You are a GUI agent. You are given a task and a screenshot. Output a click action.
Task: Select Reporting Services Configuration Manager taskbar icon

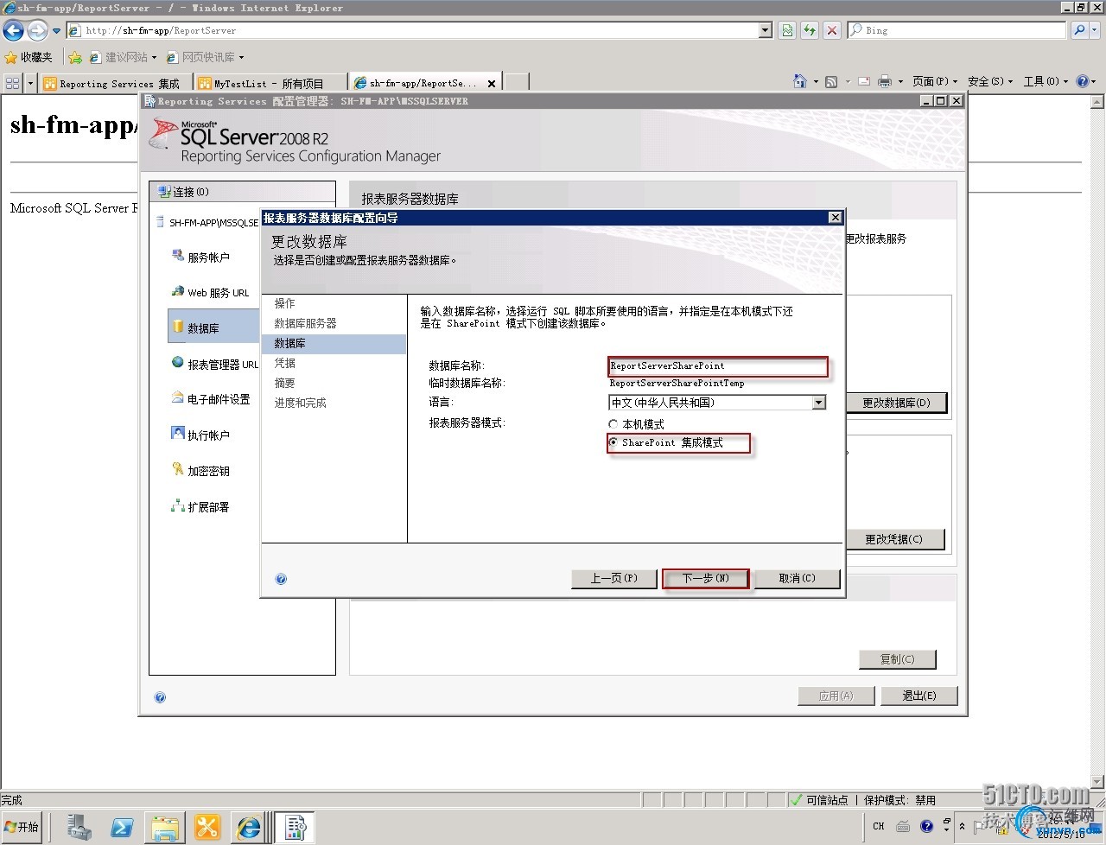pos(295,827)
